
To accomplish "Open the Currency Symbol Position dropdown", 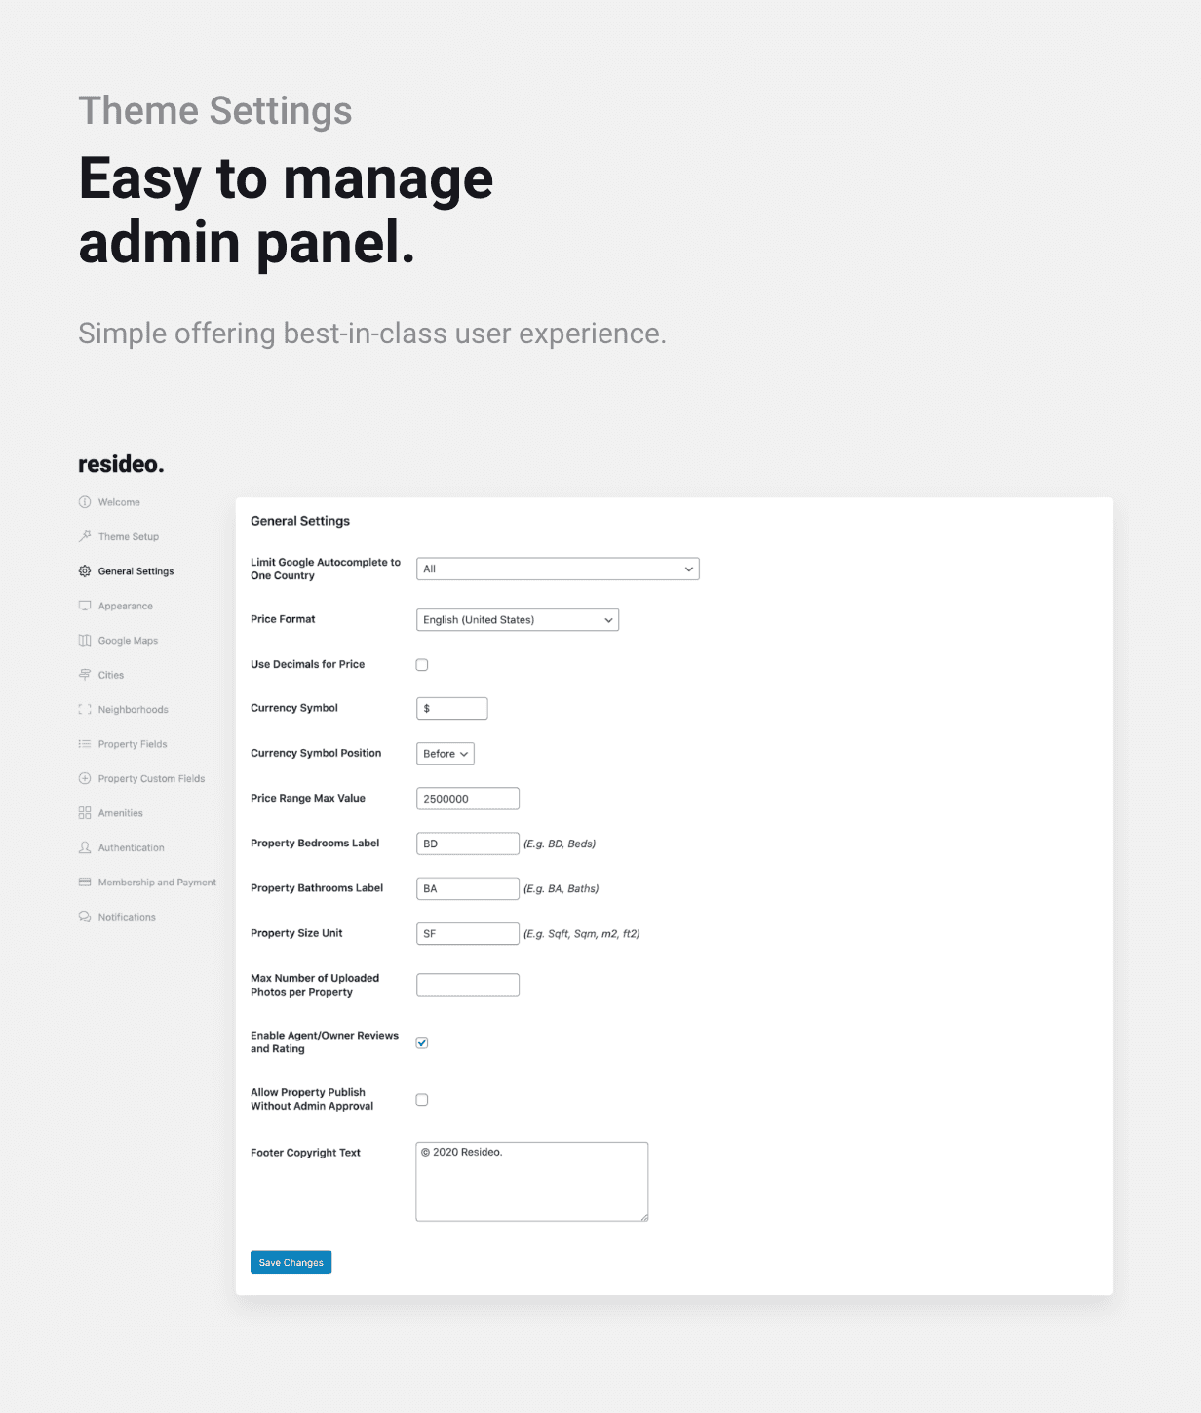I will [x=445, y=754].
